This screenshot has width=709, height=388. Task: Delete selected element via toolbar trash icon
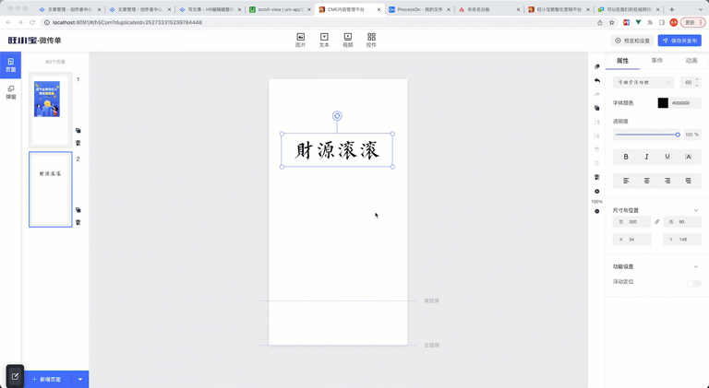pyautogui.click(x=597, y=177)
